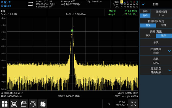Select 单次 in 扫描/测量 toggle
The image size is (172, 108).
click(148, 36)
